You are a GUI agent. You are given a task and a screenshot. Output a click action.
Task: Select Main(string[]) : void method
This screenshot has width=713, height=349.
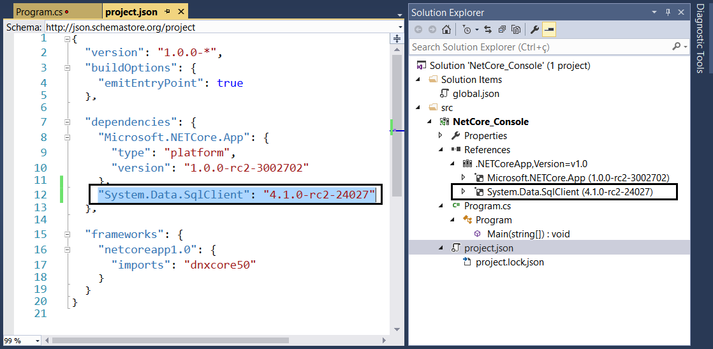coord(529,234)
